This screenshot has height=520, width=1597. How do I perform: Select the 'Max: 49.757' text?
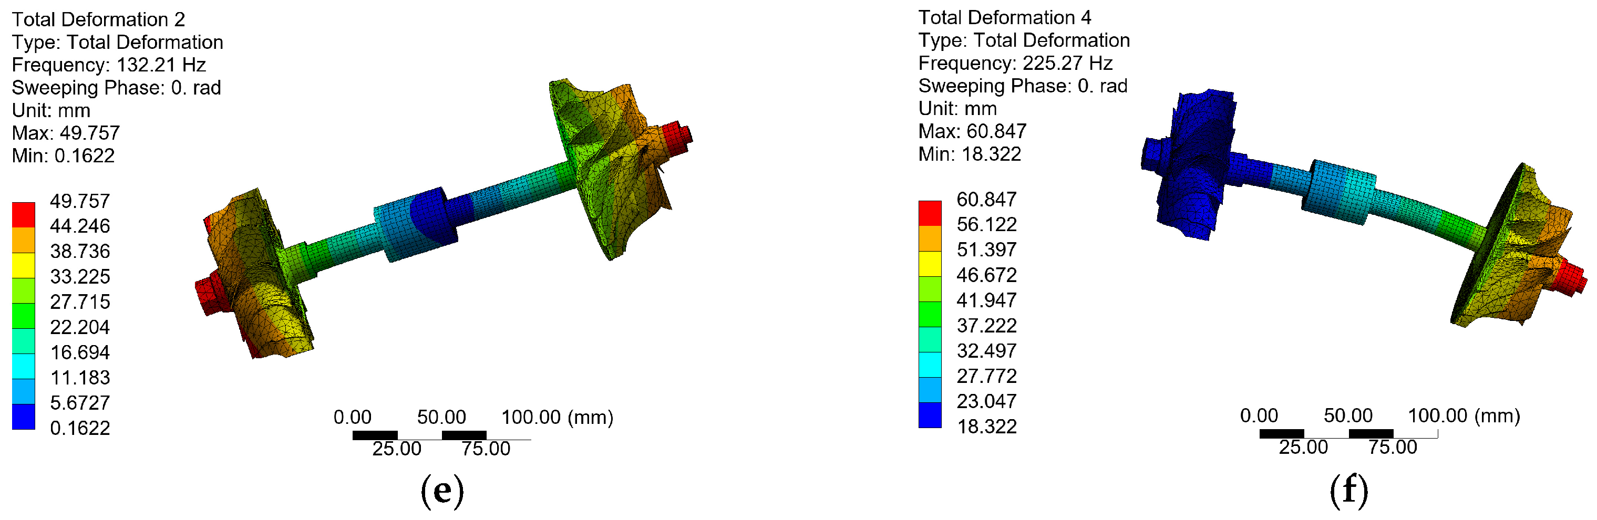[x=66, y=133]
